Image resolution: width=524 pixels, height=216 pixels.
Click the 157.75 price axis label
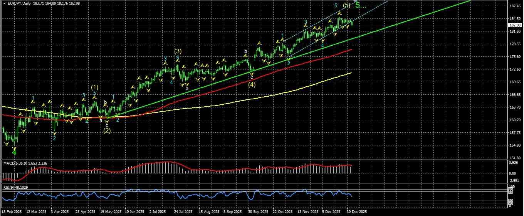[515, 133]
